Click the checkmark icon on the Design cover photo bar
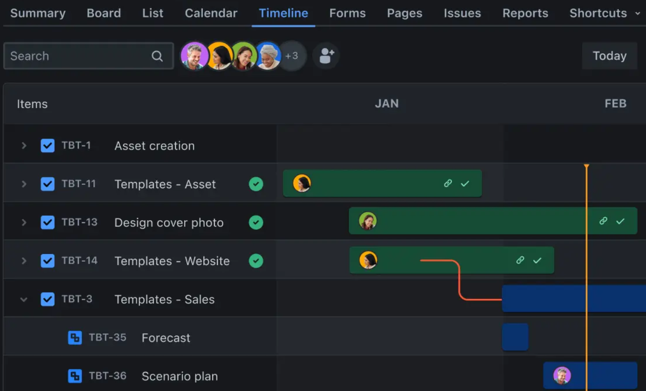646x391 pixels. coord(620,222)
